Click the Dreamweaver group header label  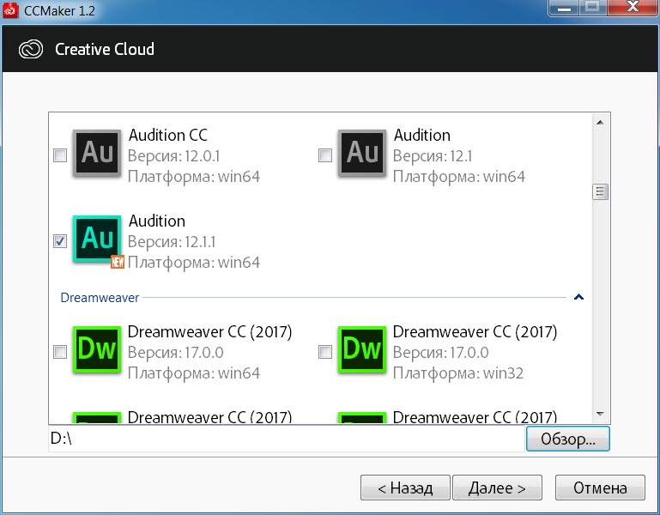tap(100, 298)
